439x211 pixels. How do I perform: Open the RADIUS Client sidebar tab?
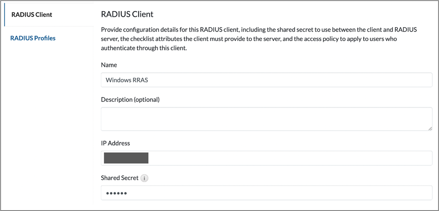(x=32, y=14)
